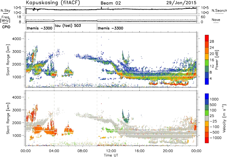Viewport: 227px width, 157px height.
Task: Click the 'tau (fast) 503' CPID label
Action: click(x=68, y=26)
